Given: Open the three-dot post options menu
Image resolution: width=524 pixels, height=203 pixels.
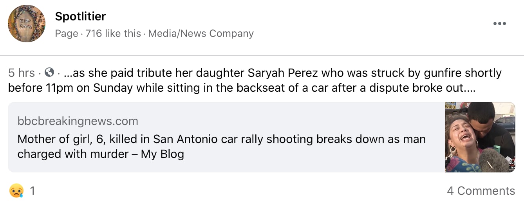Looking at the screenshot, I should click(499, 24).
